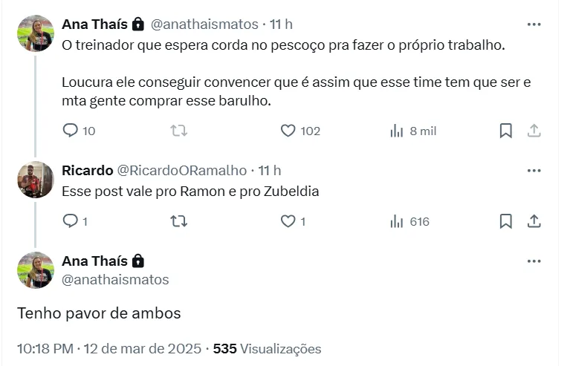Bookmark Ana Thaís's first post
570x366 pixels.
505,131
